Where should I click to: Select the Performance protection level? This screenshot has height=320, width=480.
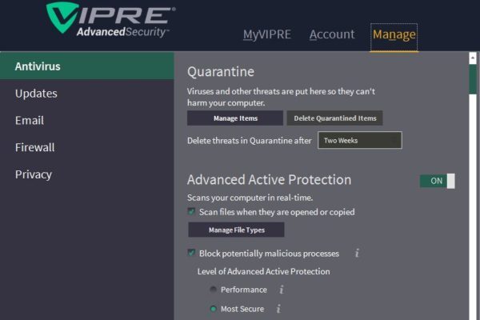pos(213,289)
